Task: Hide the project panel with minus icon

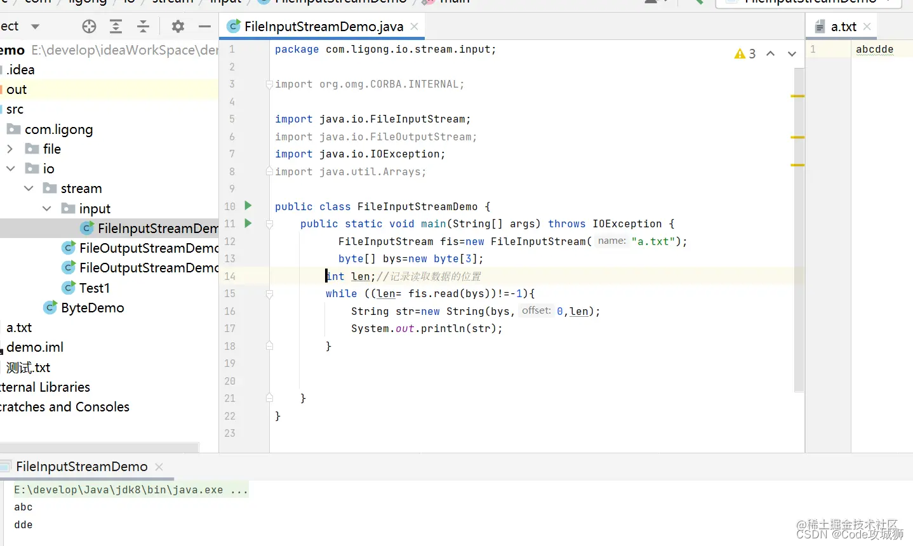Action: 204,26
